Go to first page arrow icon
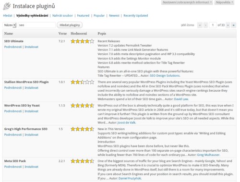The height and width of the screenshot is (182, 240). coord(200,25)
